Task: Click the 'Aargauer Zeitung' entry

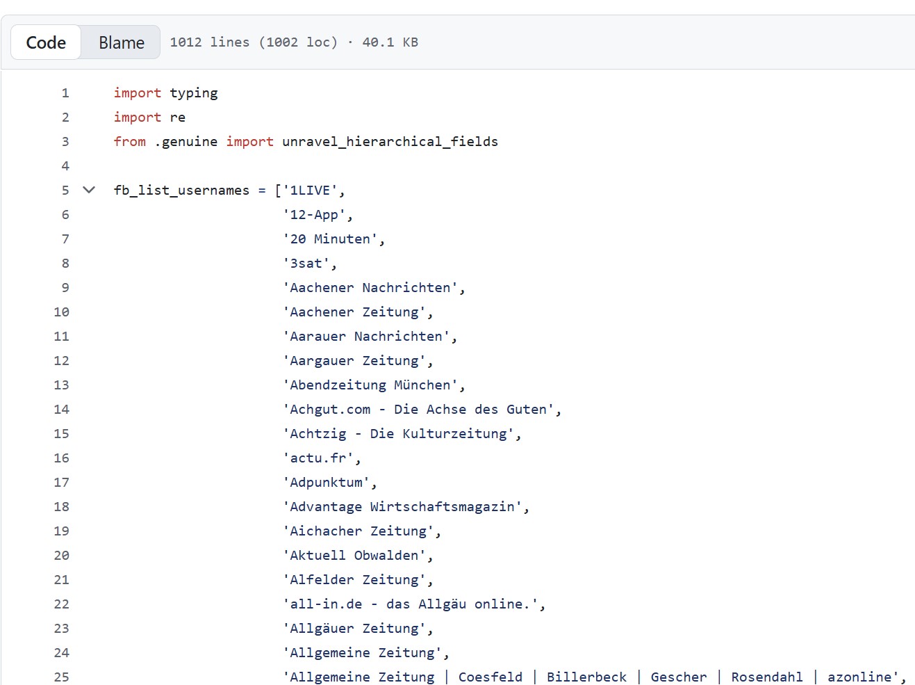Action: (354, 361)
